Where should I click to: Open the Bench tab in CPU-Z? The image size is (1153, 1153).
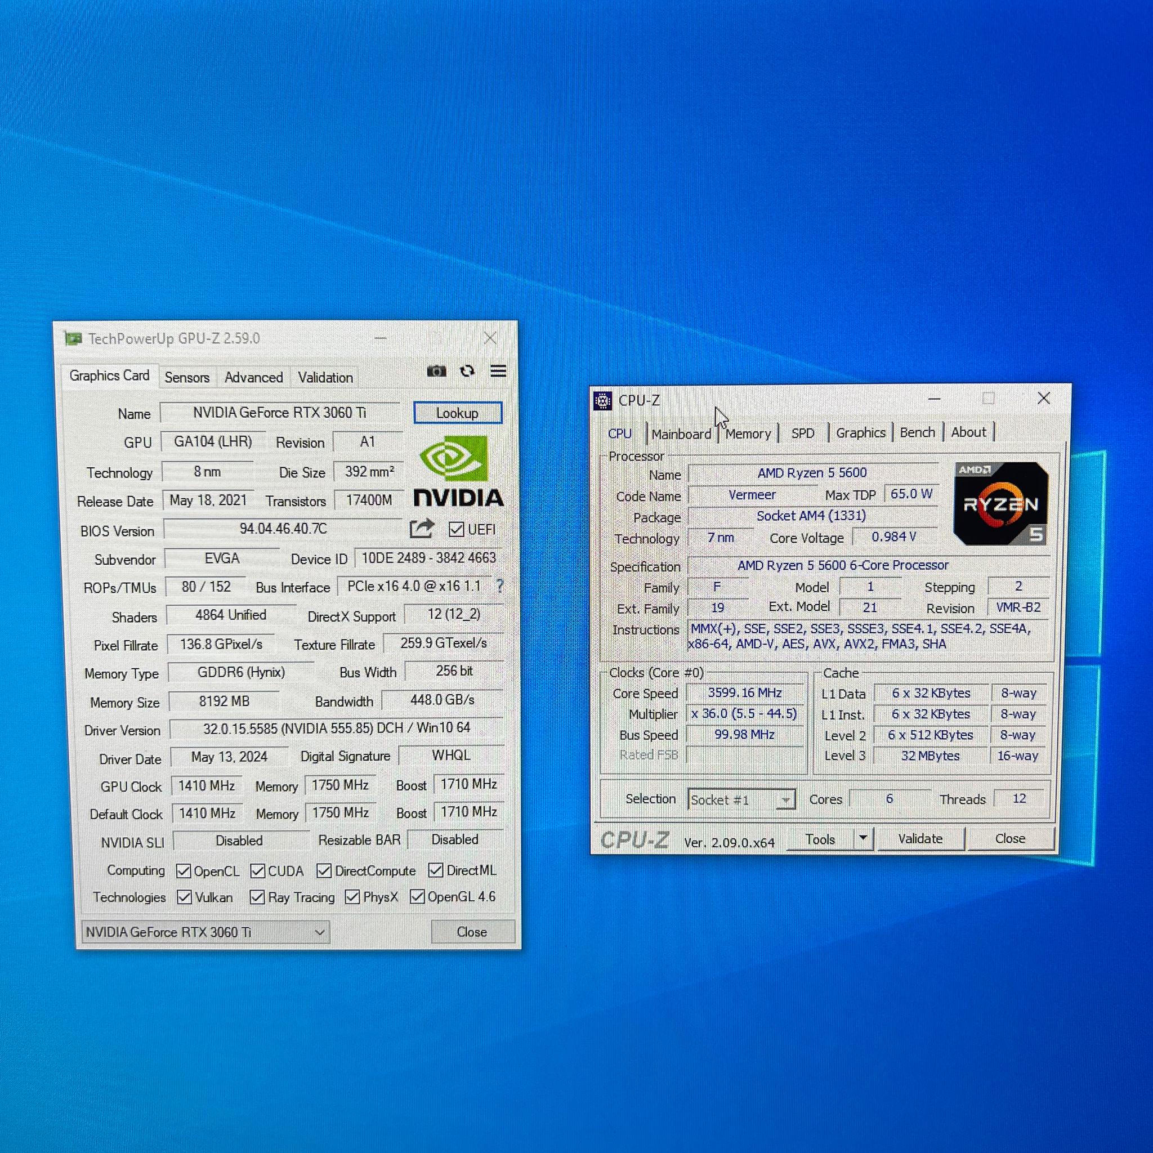coord(917,432)
